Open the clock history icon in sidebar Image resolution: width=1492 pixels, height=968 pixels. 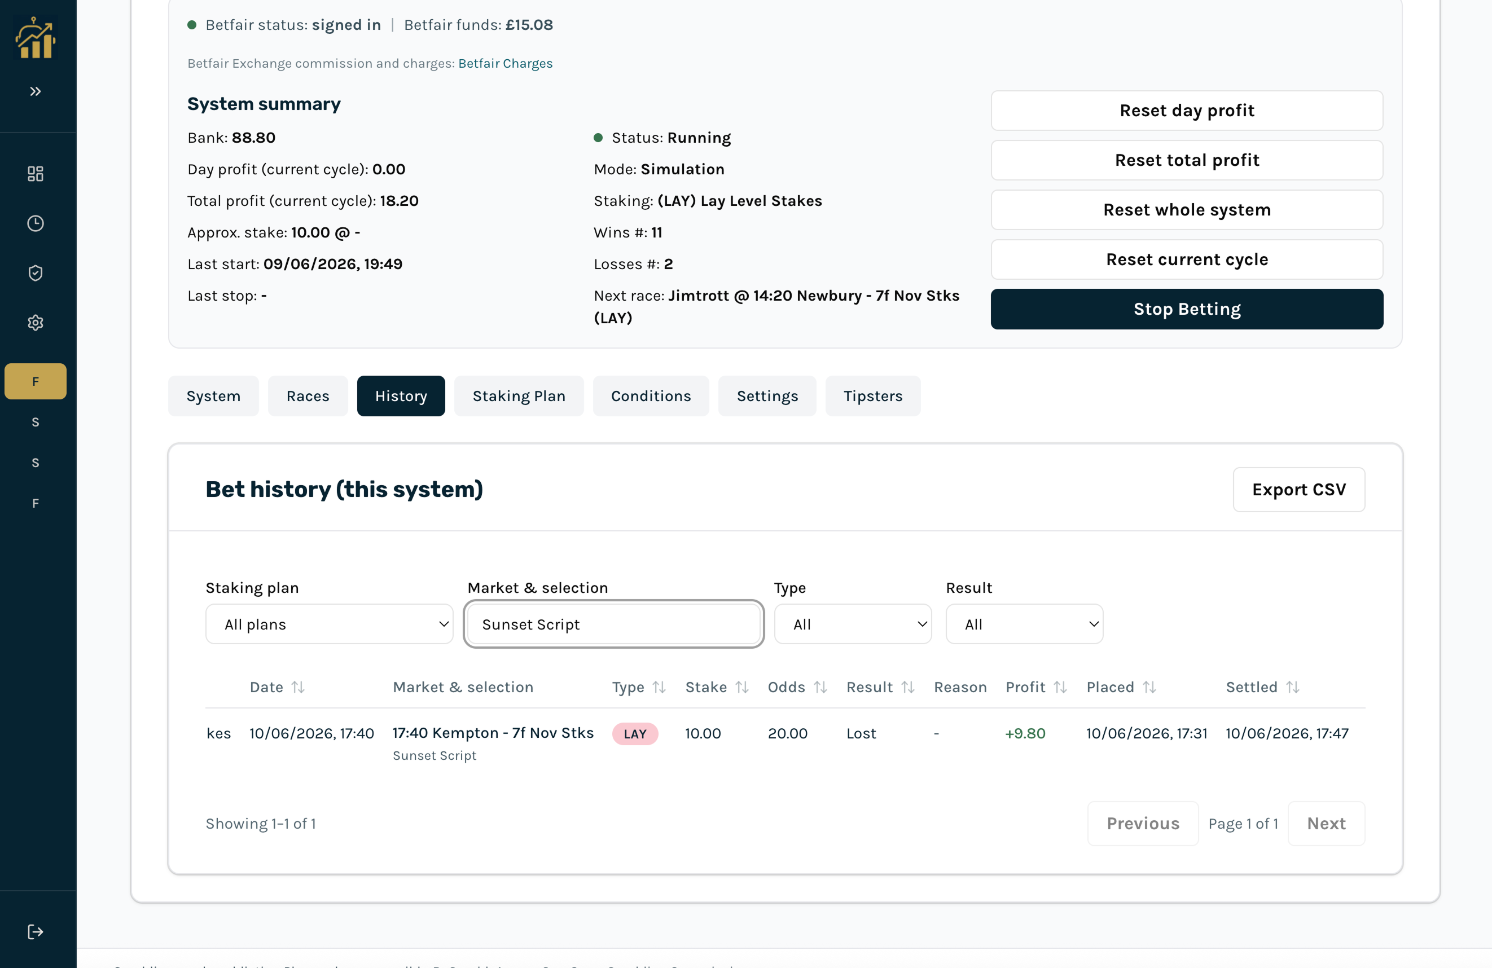(36, 224)
